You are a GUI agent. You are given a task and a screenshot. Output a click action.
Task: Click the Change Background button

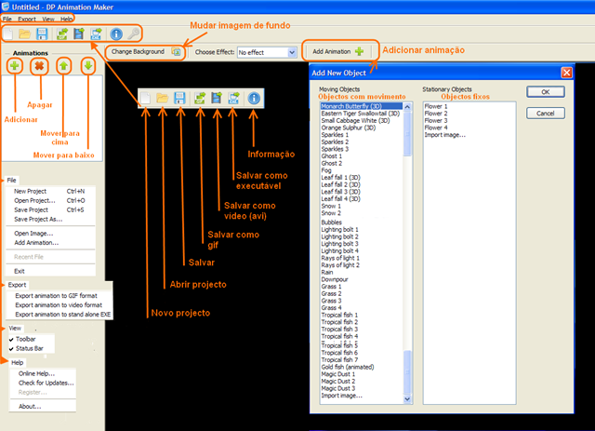146,52
